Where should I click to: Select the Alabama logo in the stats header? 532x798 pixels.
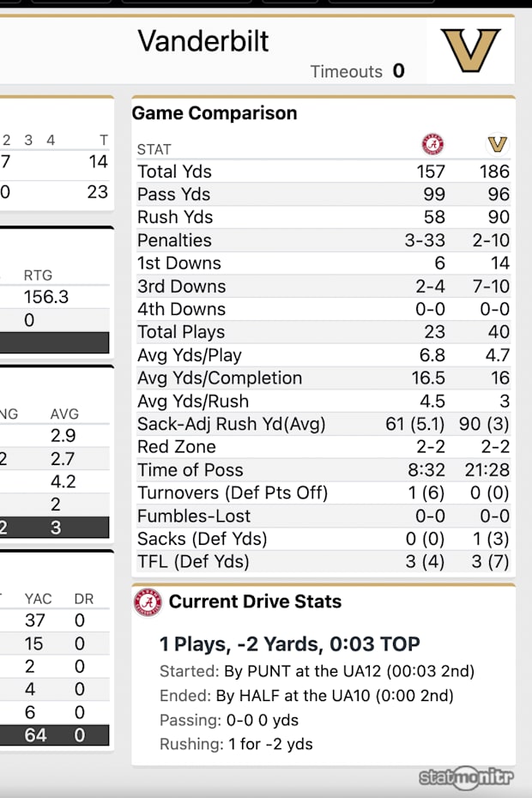click(x=432, y=144)
